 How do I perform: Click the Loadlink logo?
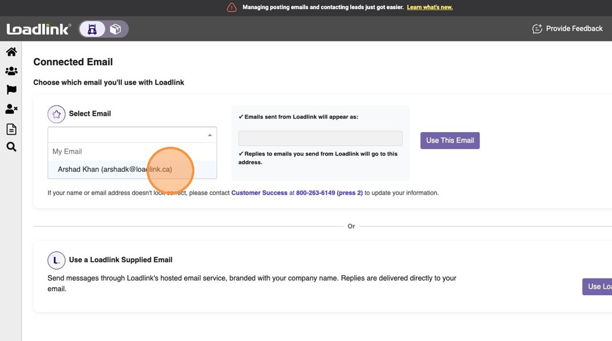coord(38,29)
